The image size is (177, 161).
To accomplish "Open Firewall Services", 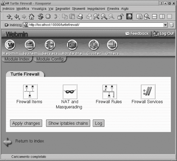I will click(148, 92).
